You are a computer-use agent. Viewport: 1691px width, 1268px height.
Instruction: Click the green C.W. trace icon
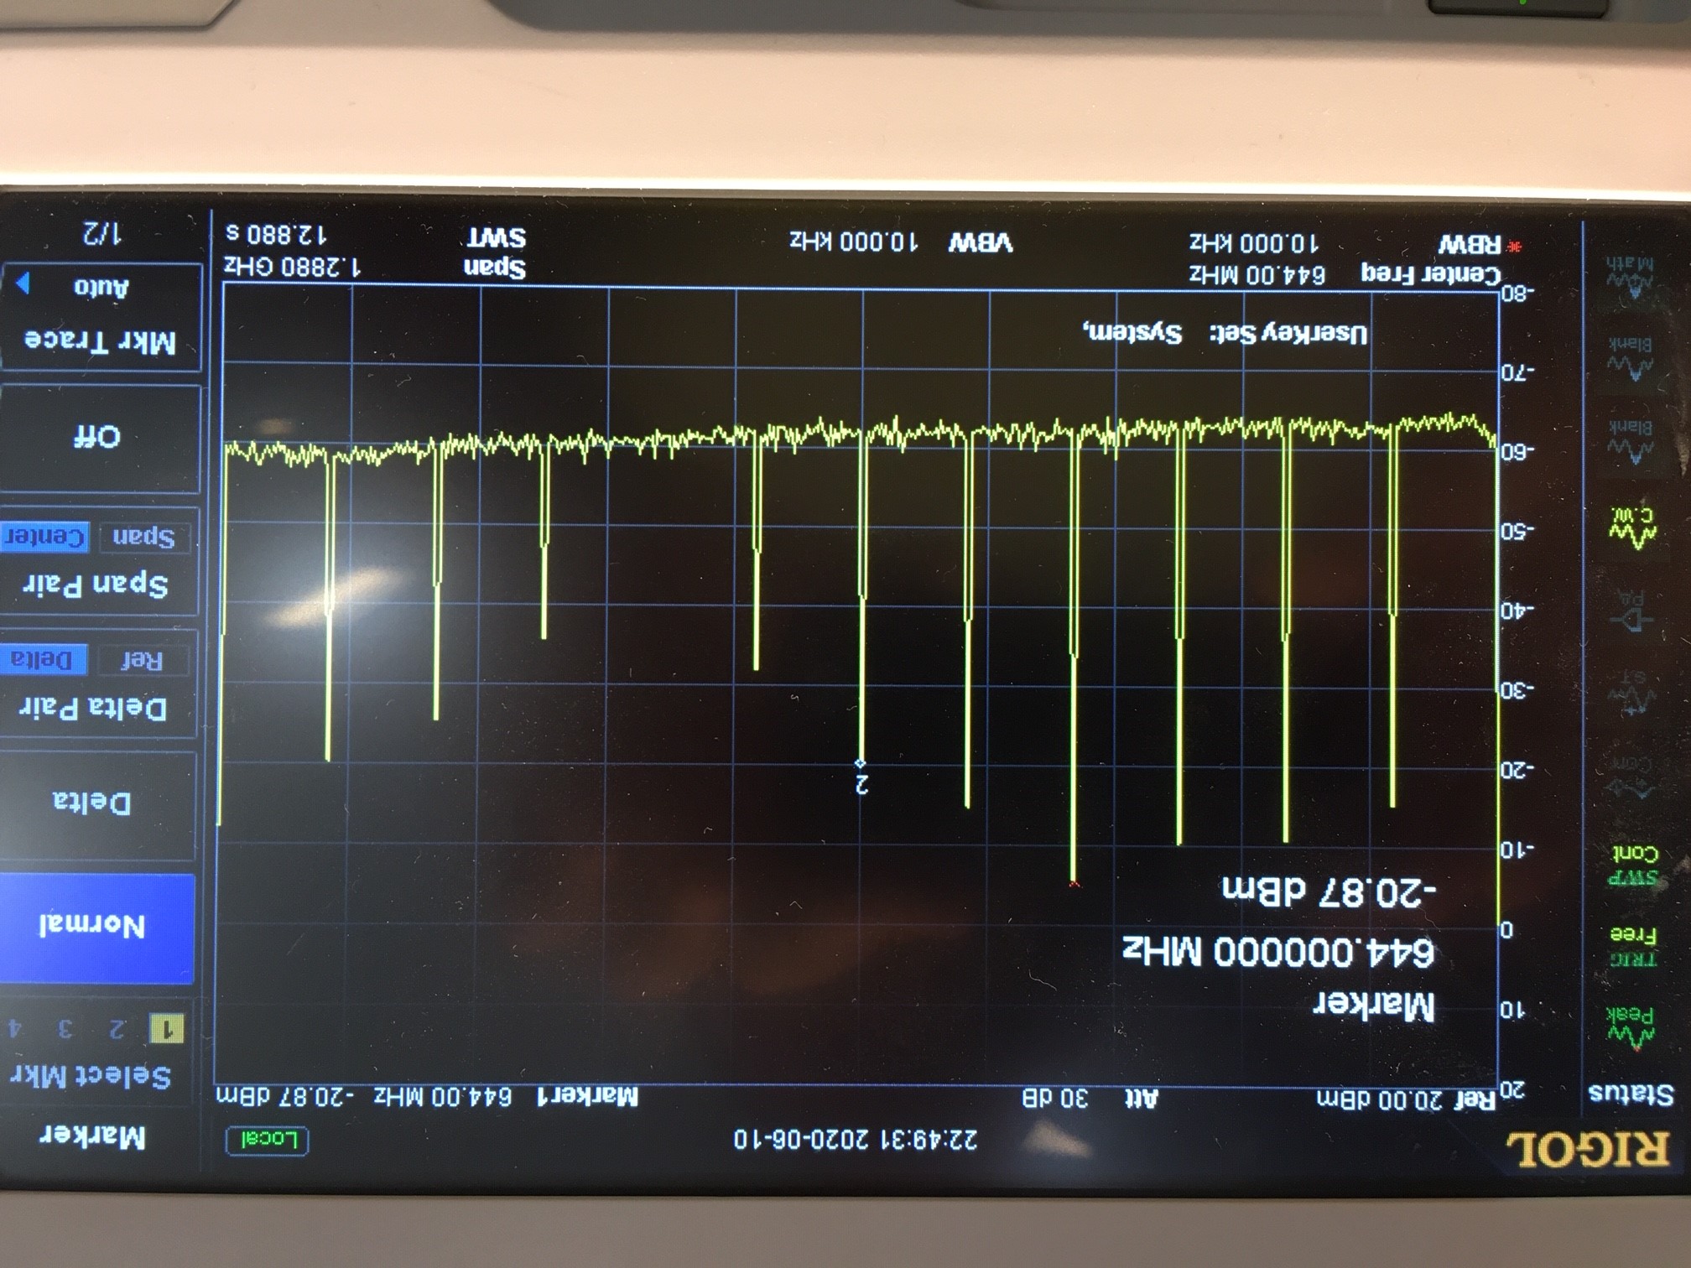(1631, 528)
